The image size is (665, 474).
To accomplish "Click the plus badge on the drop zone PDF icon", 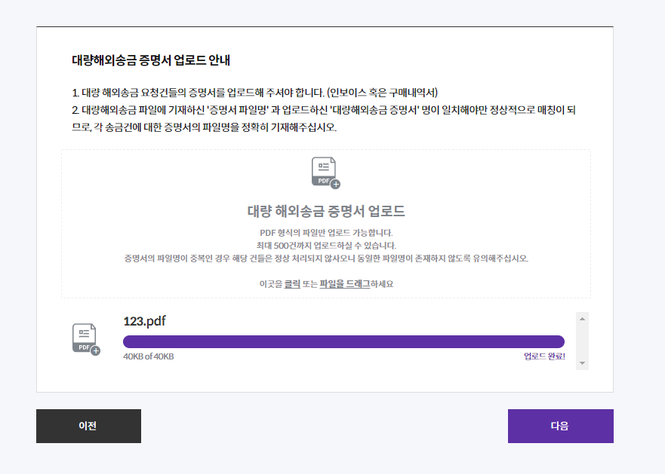I will click(x=336, y=185).
